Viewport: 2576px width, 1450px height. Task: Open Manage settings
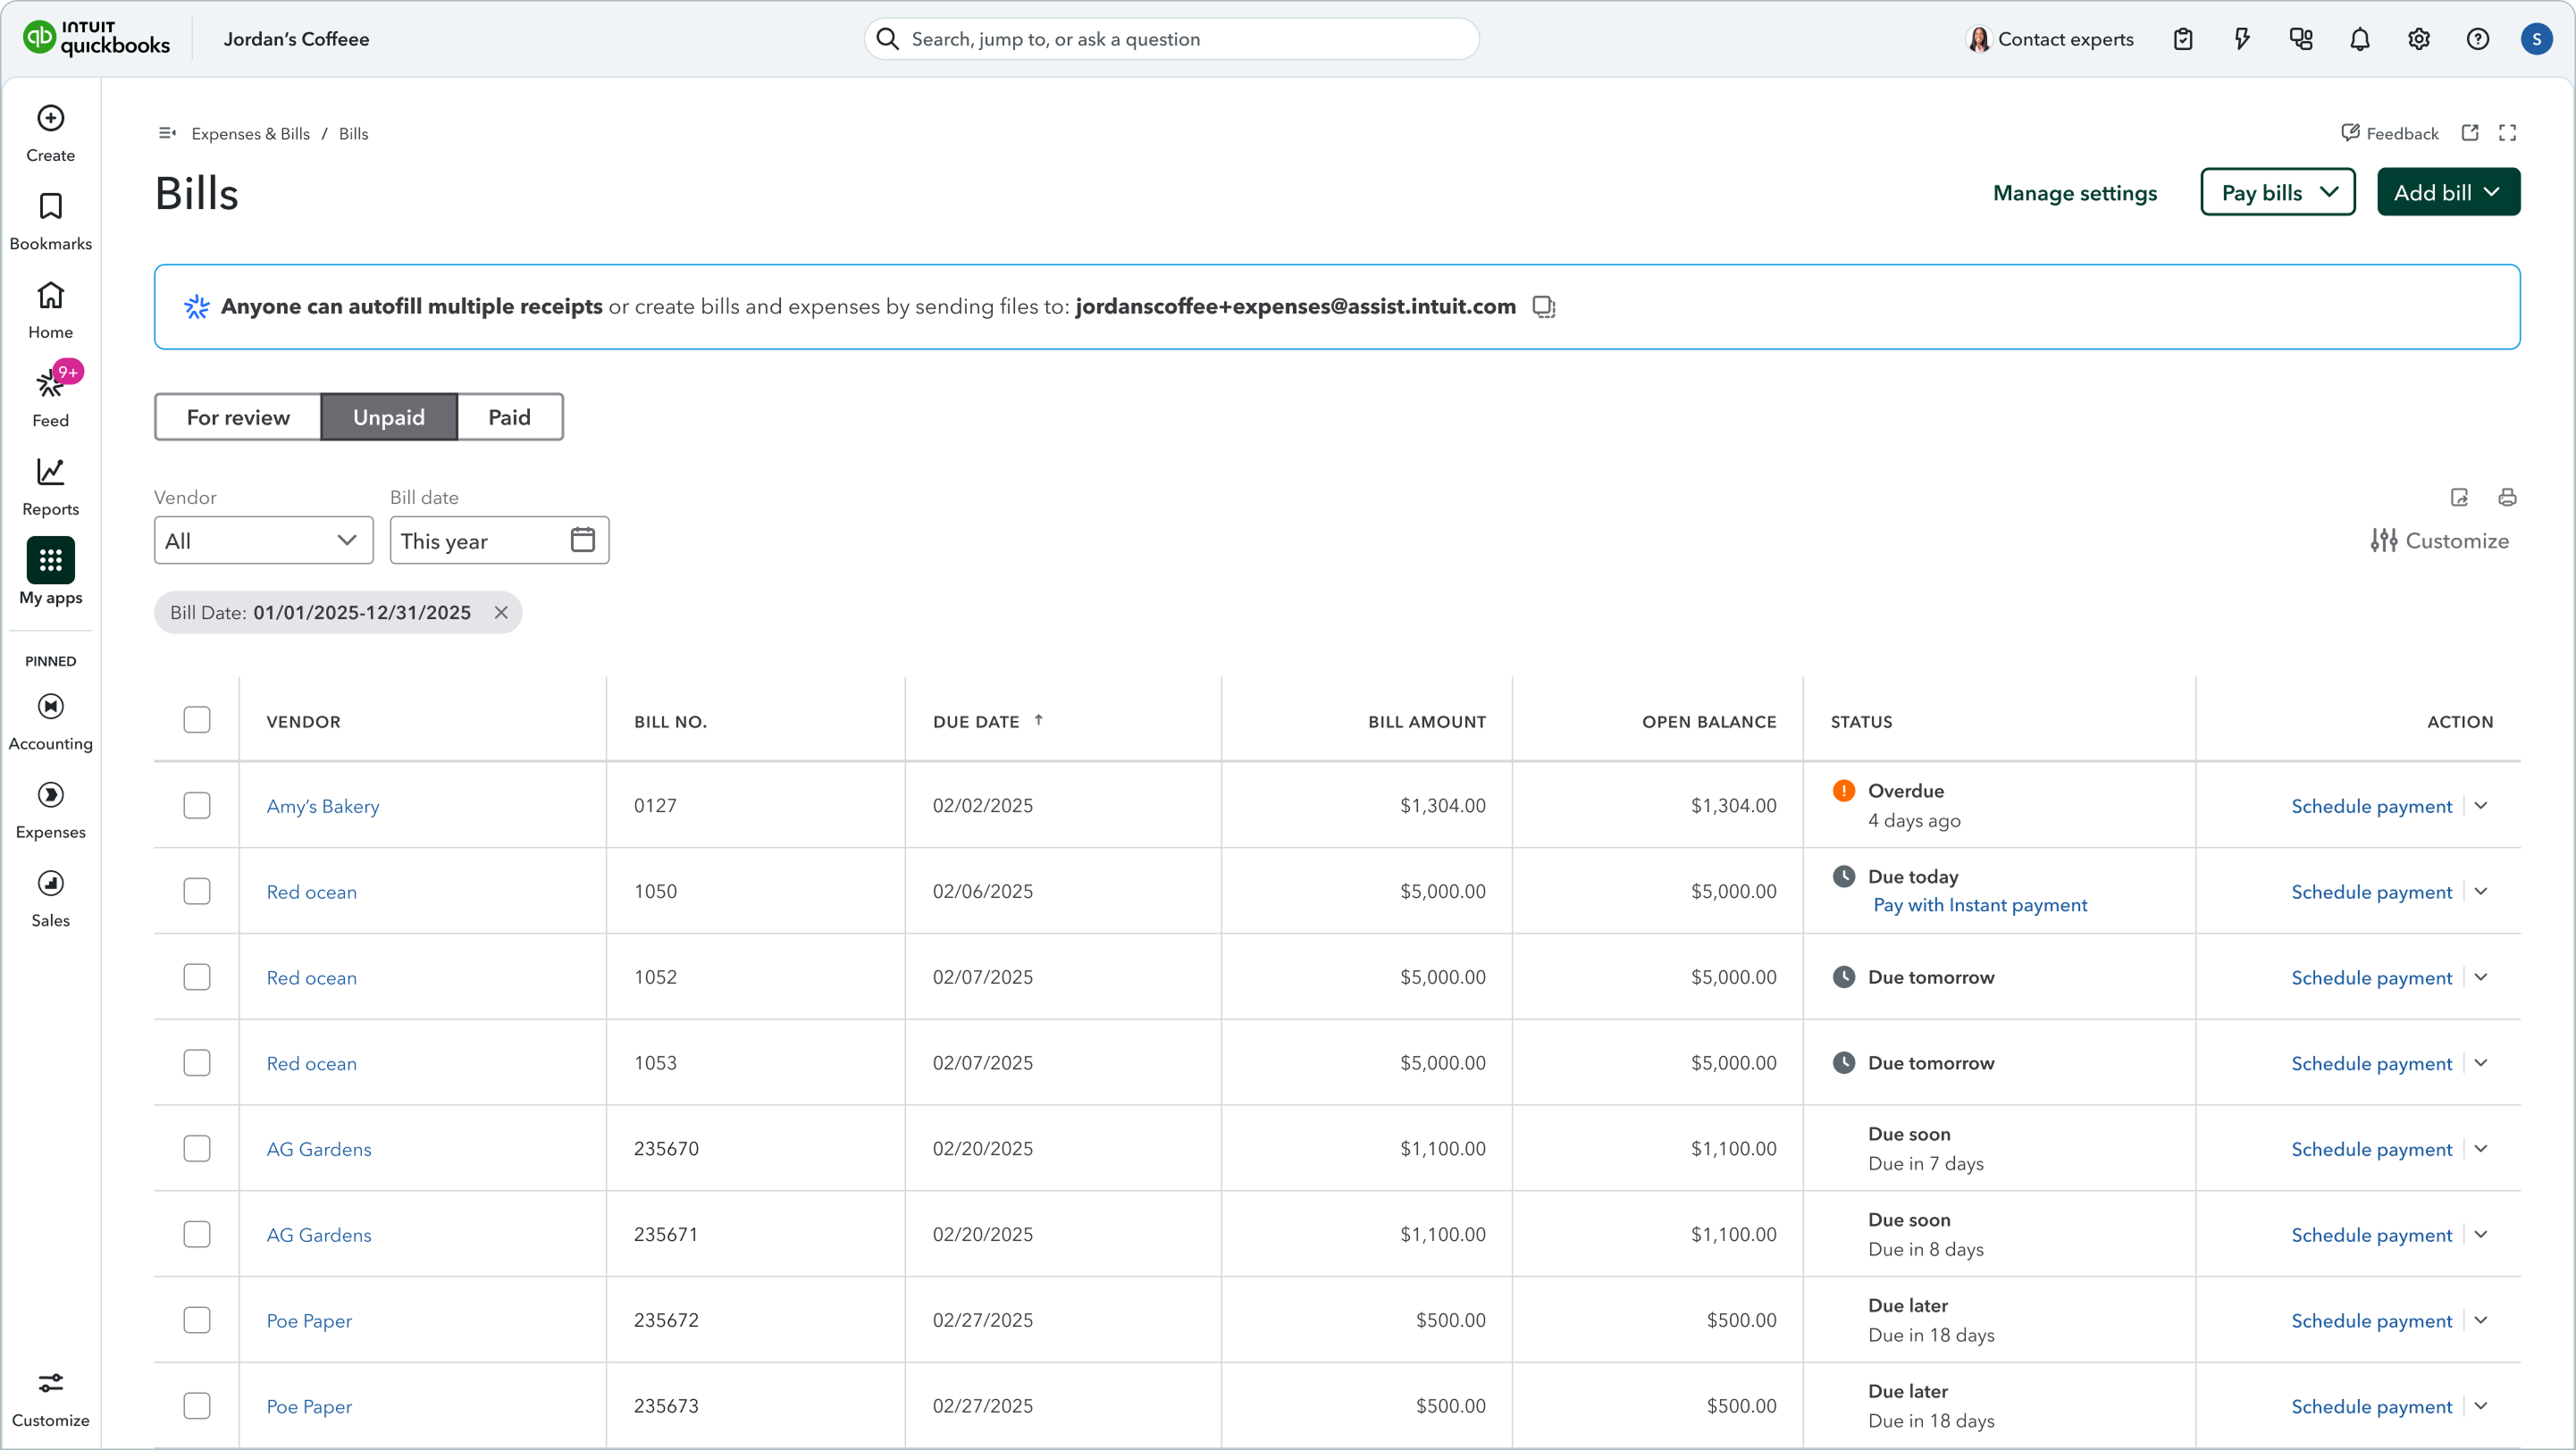point(2075,193)
